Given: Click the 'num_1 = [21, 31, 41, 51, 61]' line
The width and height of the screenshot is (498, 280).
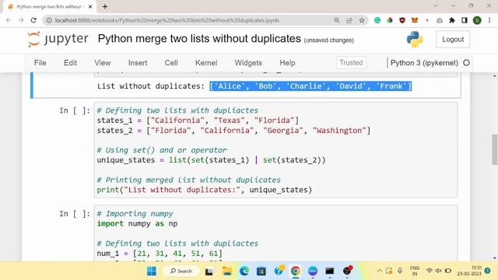Looking at the screenshot, I should click(160, 254).
